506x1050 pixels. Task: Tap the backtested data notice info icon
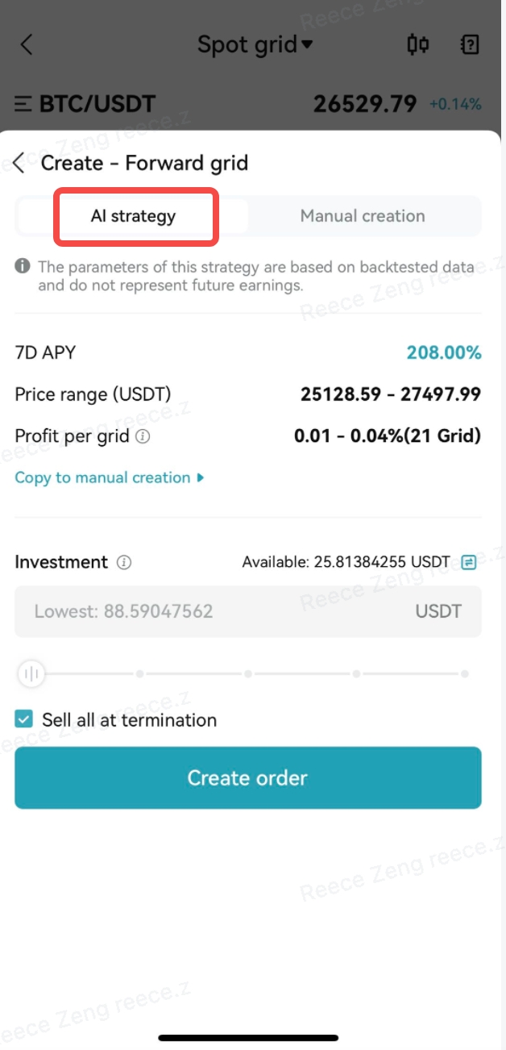click(23, 266)
